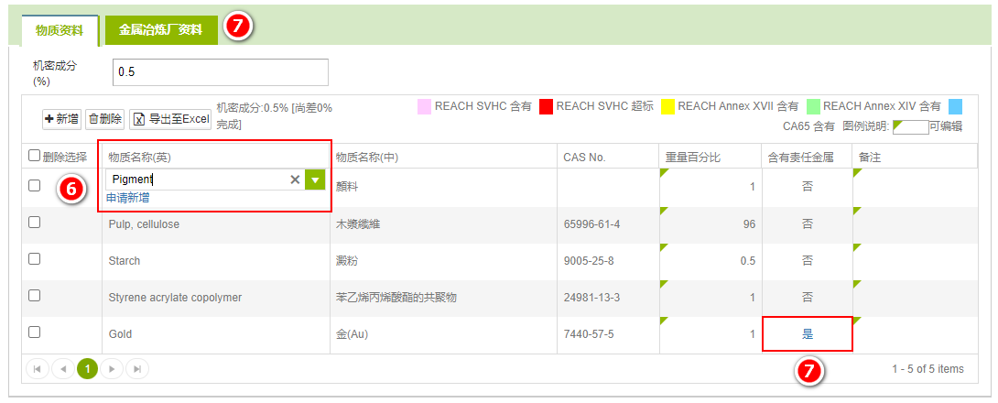Click the 机密成分 percentage input field
The width and height of the screenshot is (998, 403).
pos(220,71)
